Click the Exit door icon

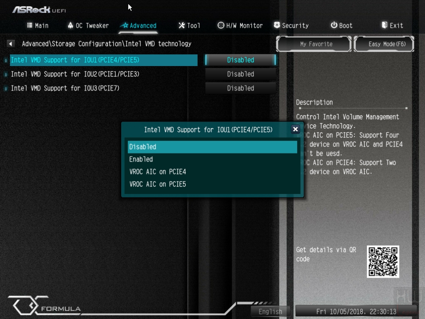384,25
